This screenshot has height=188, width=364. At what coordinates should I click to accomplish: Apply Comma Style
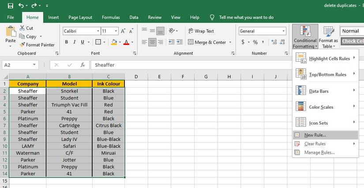[263, 42]
